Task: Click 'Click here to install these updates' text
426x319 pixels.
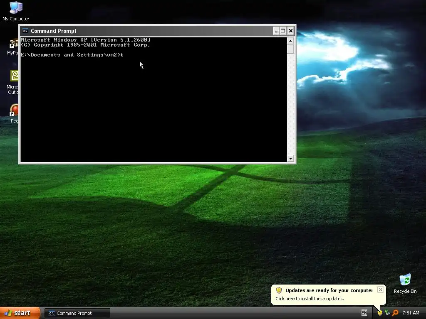Action: coord(310,299)
